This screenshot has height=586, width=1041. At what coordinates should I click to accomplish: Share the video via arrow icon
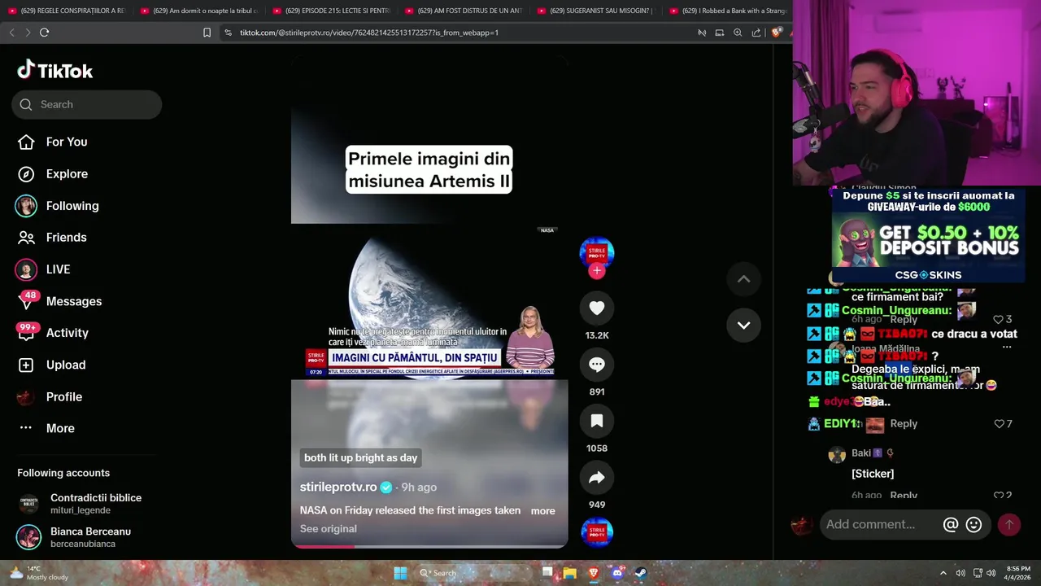coord(597,478)
